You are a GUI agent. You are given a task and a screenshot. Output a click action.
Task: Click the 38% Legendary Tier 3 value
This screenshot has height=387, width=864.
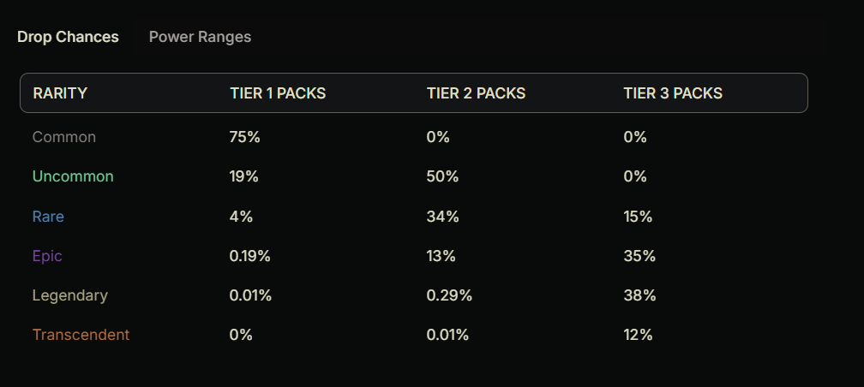point(639,295)
